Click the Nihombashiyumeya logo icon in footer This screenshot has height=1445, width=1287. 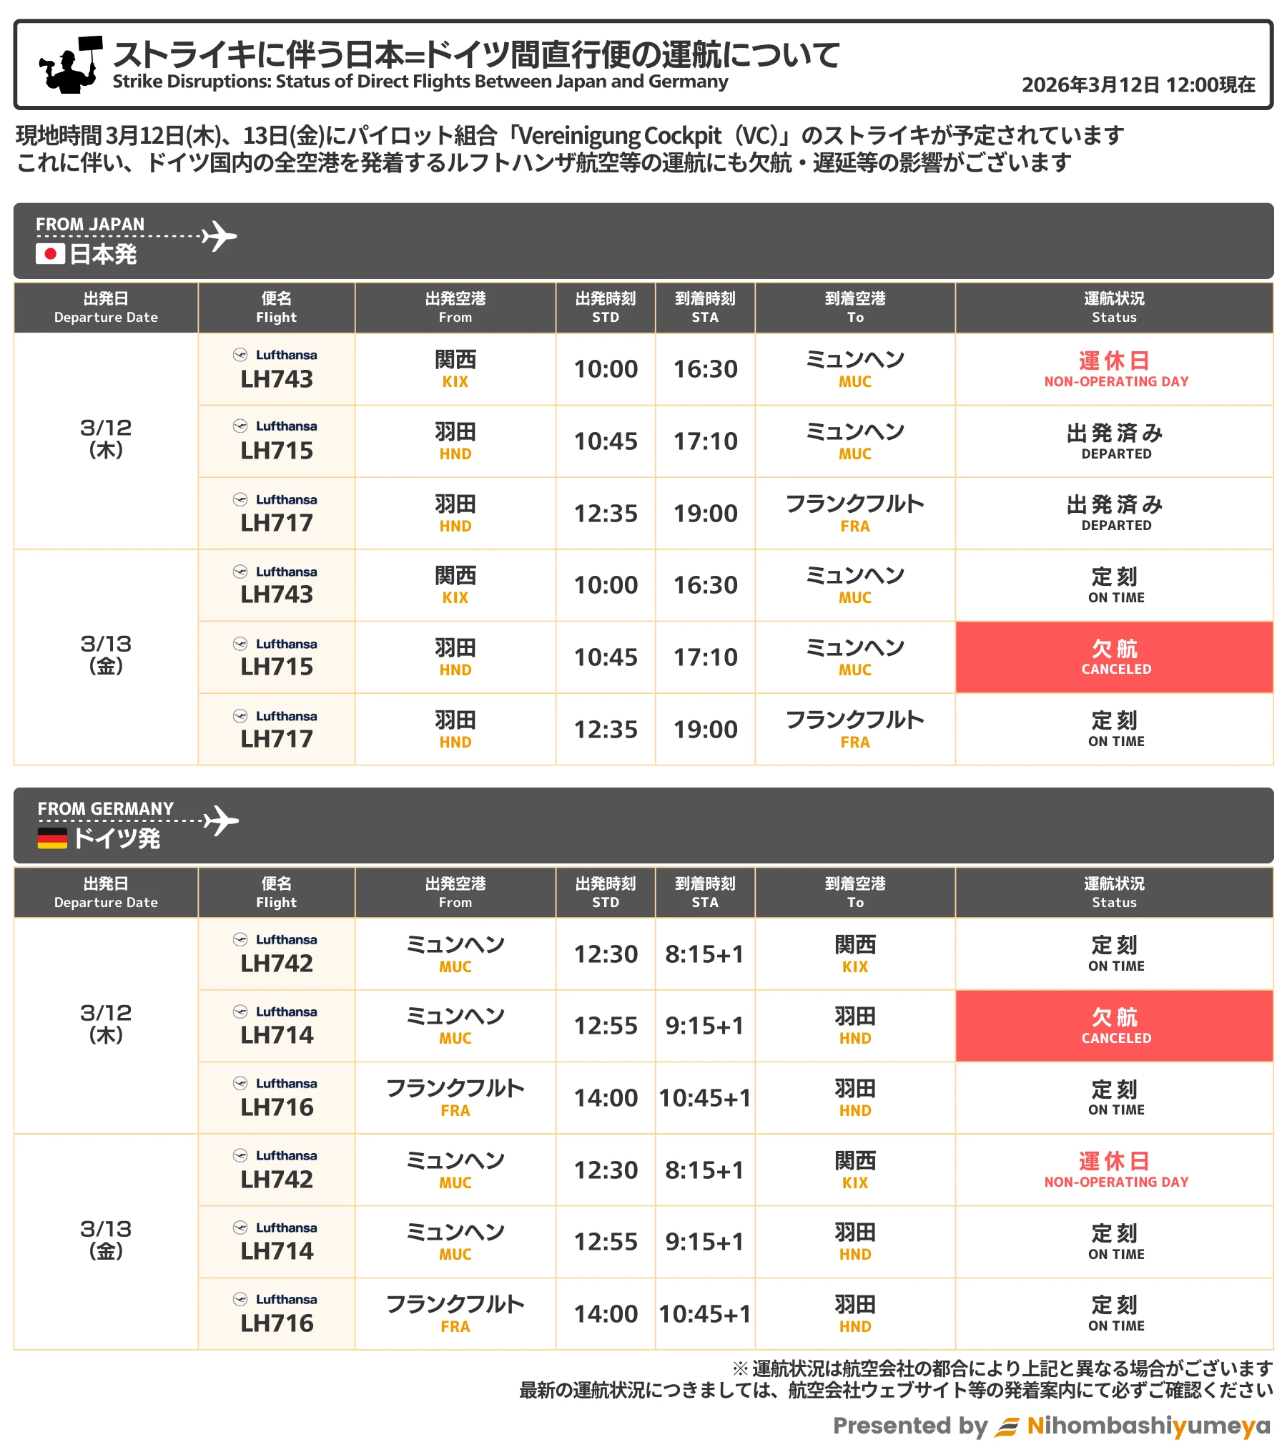pos(1007,1426)
